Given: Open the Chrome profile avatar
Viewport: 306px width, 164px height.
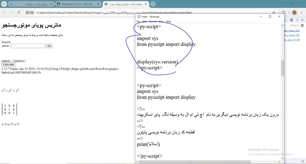Looking at the screenshot, I should point(295,12).
